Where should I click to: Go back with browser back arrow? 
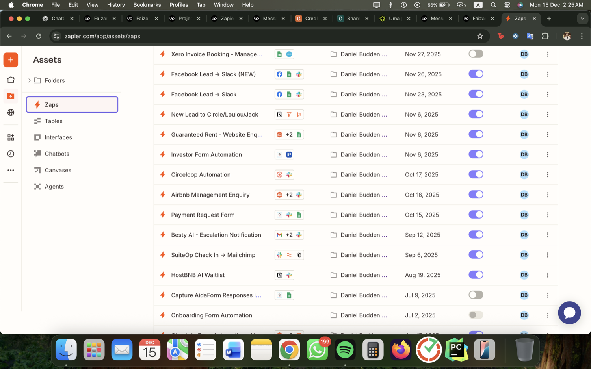9,36
